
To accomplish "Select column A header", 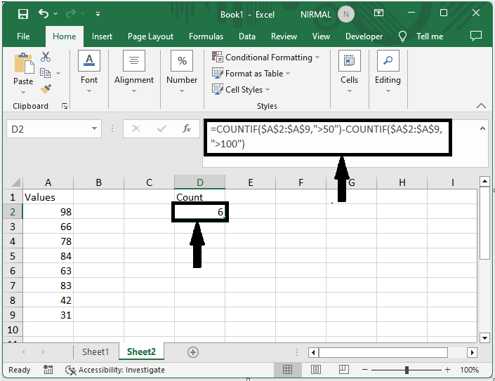I will coord(48,182).
